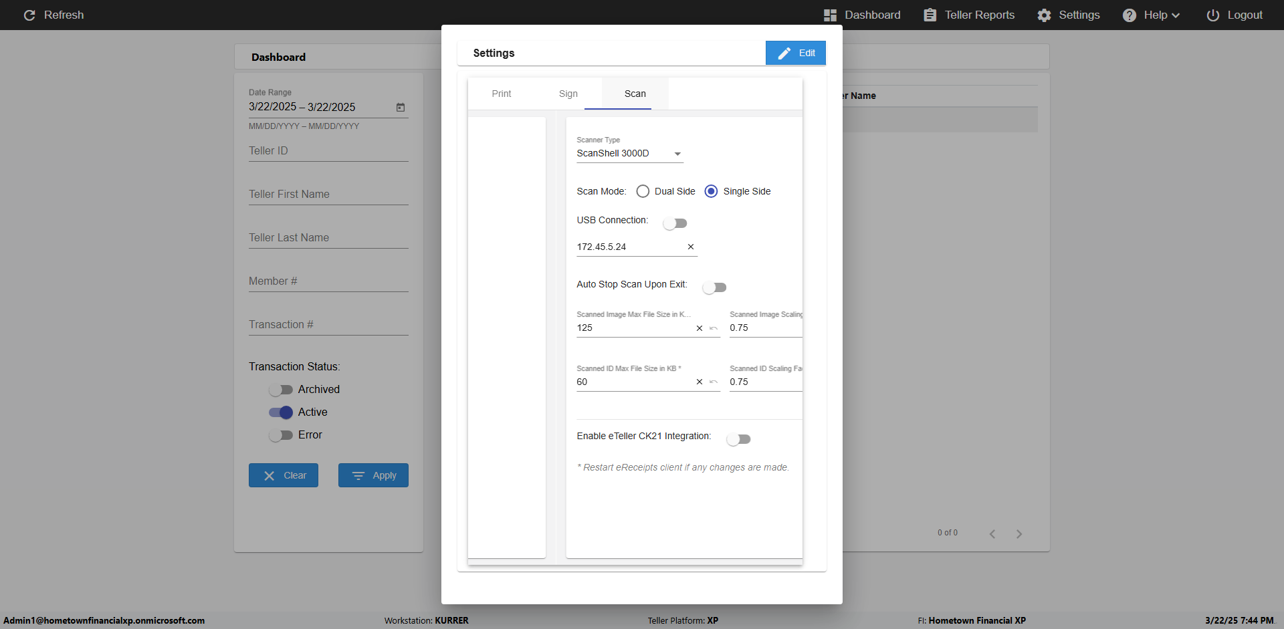Viewport: 1284px width, 629px height.
Task: Click the Refresh button
Action: [53, 15]
